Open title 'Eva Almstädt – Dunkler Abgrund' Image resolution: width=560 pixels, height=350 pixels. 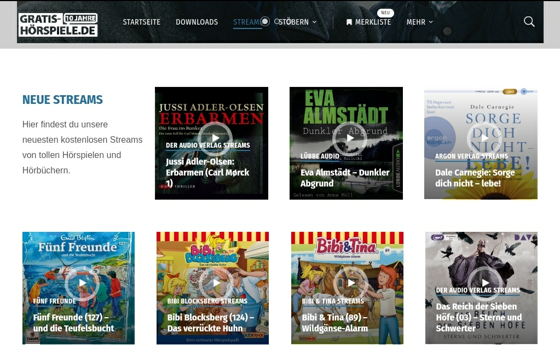click(x=345, y=178)
